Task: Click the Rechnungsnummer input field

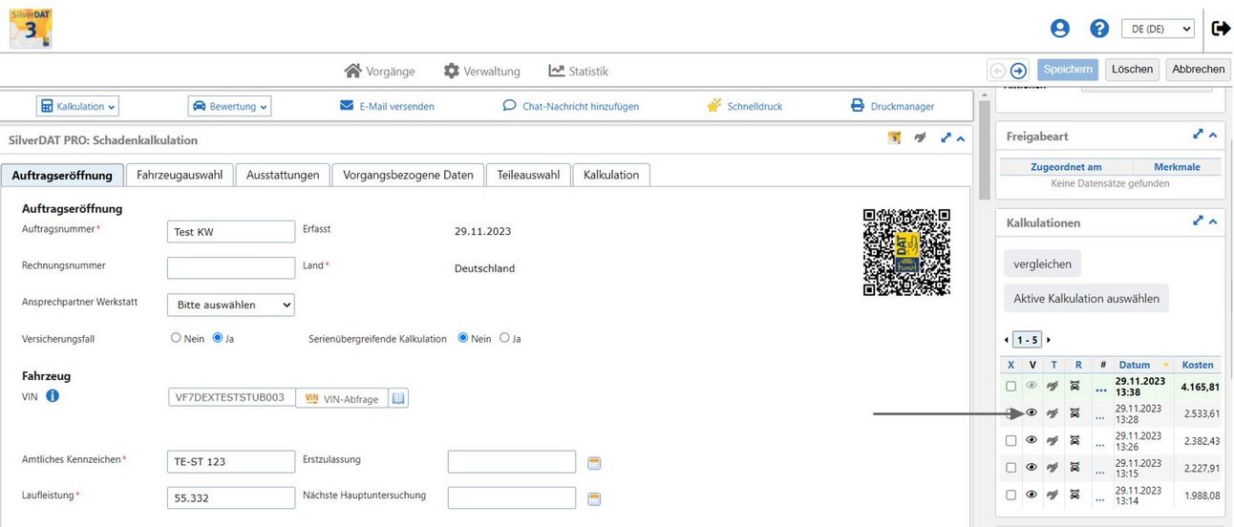Action: pyautogui.click(x=230, y=267)
